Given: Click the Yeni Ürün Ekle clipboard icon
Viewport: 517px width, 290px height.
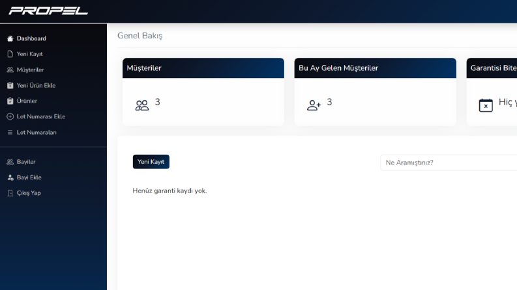Looking at the screenshot, I should pyautogui.click(x=10, y=85).
